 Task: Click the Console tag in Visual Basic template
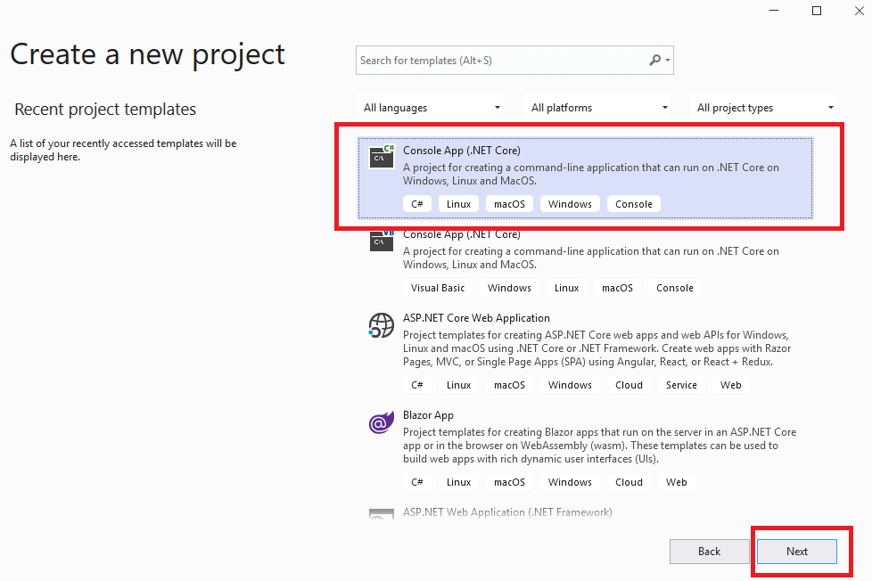[x=675, y=288]
